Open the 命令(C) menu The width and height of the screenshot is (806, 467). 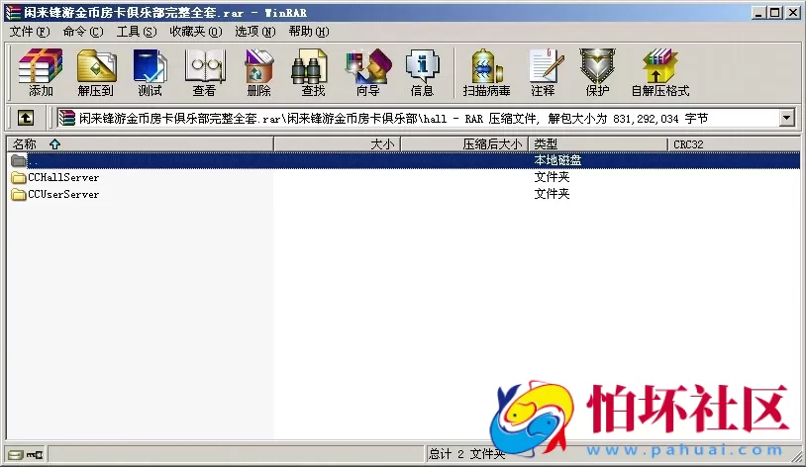tap(83, 32)
